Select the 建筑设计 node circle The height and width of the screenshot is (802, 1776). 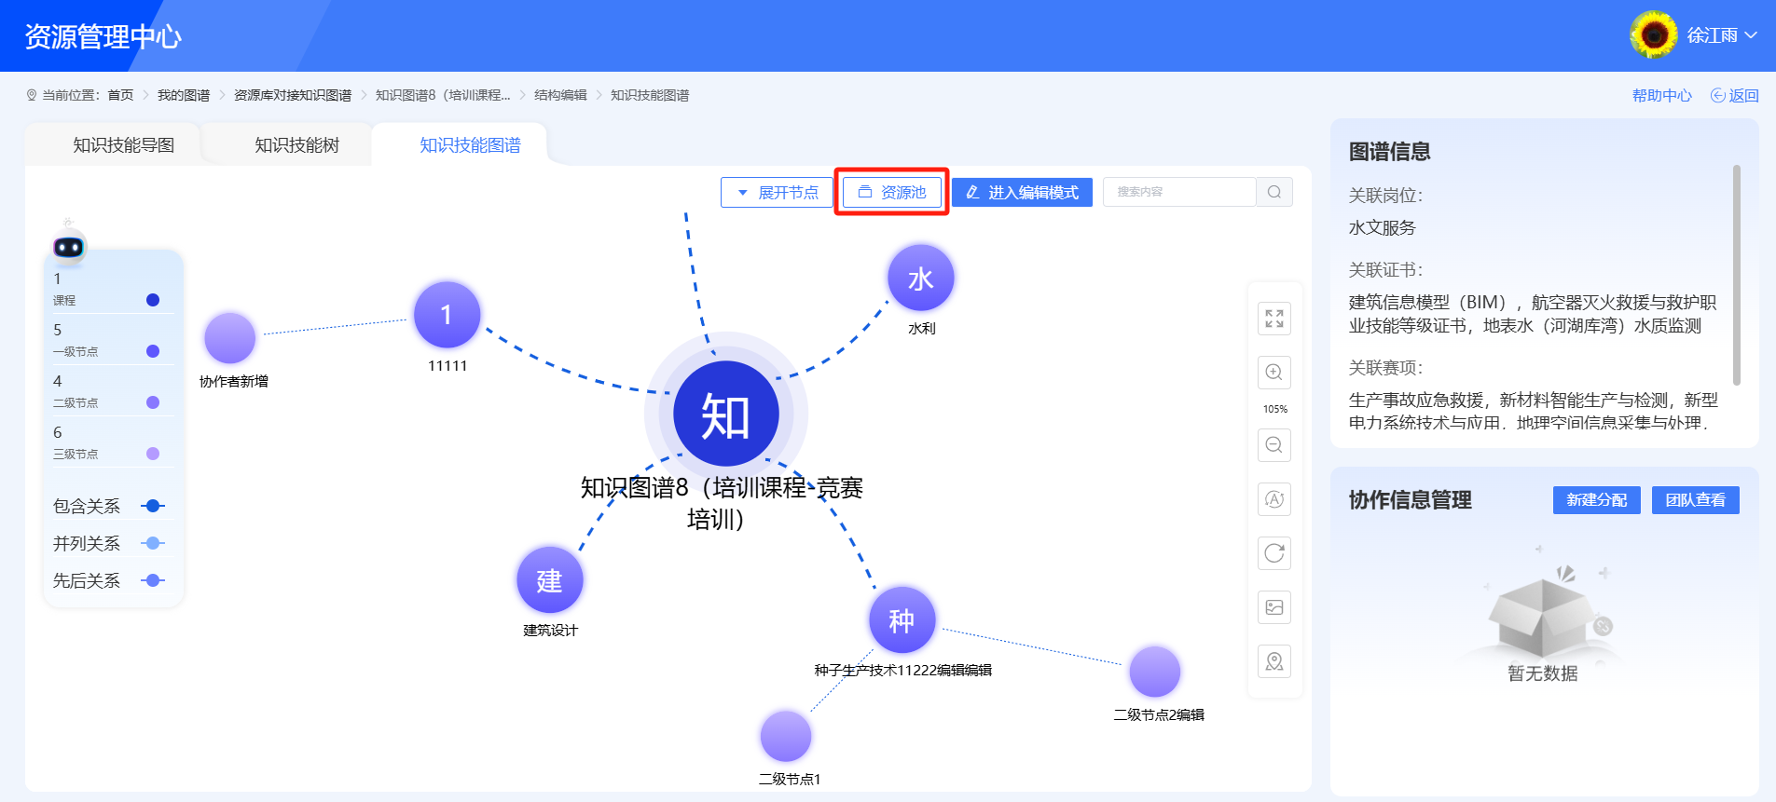click(550, 579)
